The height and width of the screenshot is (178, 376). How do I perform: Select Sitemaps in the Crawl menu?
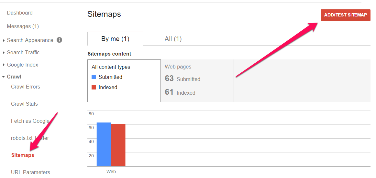coord(23,155)
